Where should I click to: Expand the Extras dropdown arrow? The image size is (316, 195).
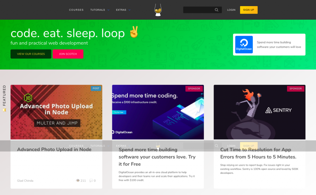pos(129,10)
